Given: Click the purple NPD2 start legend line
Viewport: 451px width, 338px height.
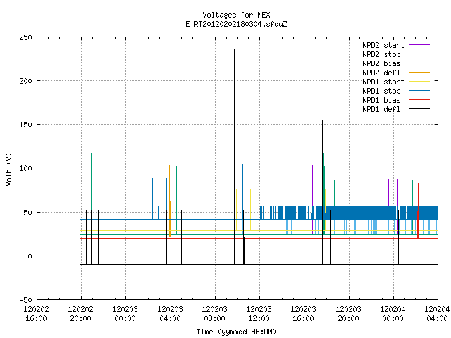Looking at the screenshot, I should 420,45.
